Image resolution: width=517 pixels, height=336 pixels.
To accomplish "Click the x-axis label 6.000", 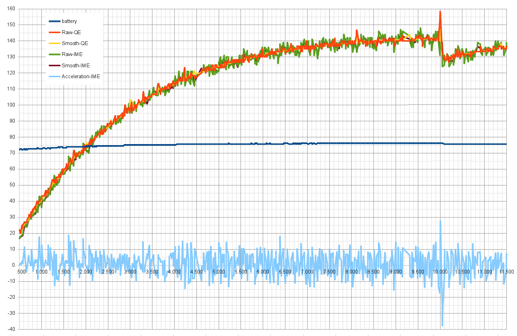I will (x=263, y=272).
